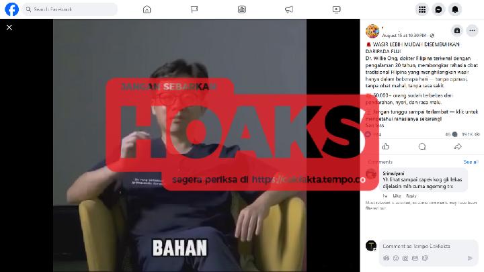484x272 pixels.
Task: Click the Facebook logo icon
Action: [x=11, y=9]
